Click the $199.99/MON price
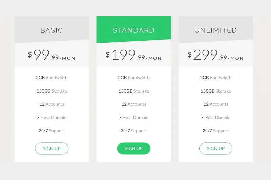The height and width of the screenshot is (180, 271). tap(133, 55)
